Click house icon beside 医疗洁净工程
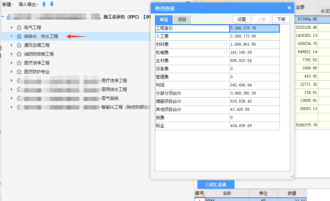This screenshot has width=330, height=201. (x=19, y=63)
